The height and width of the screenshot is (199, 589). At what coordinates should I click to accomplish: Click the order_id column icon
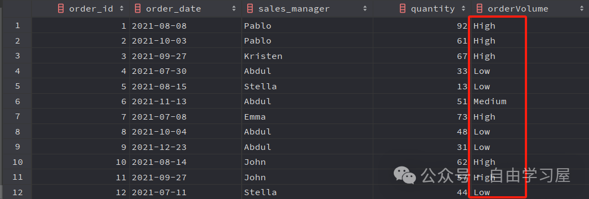tap(61, 9)
